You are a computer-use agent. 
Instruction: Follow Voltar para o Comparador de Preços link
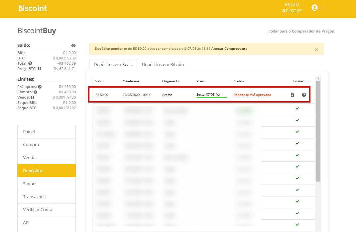[x=301, y=31]
